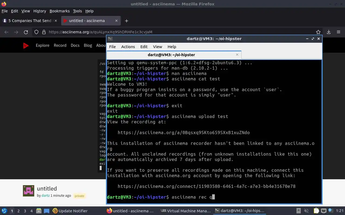Open the terminal File menu
This screenshot has height=215, width=345.
[112, 47]
